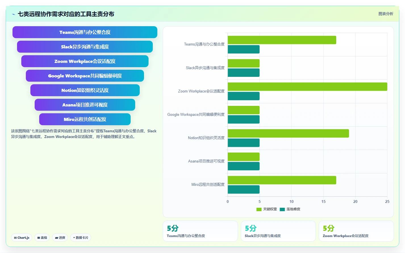The width and height of the screenshot is (405, 253).
Task: Click the Notion知识组织灵活度 chart axis label
Action: tap(206, 138)
